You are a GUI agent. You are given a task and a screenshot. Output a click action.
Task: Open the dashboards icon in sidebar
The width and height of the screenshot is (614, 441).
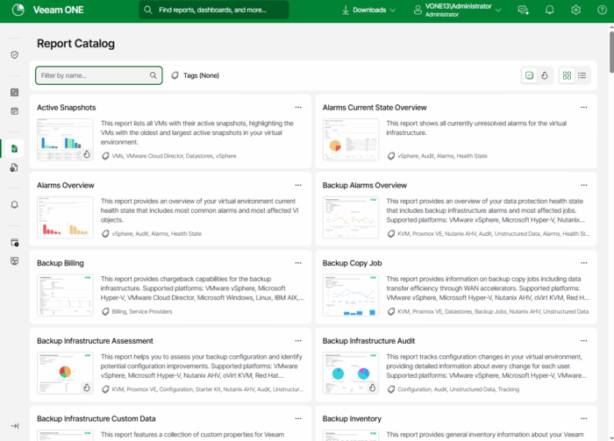(15, 92)
